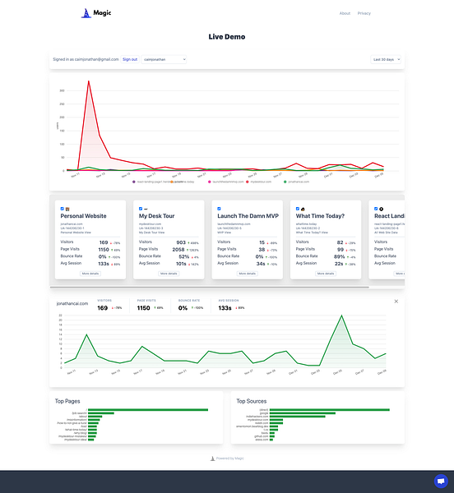Click the red mydesktour.com legend dot

point(248,182)
